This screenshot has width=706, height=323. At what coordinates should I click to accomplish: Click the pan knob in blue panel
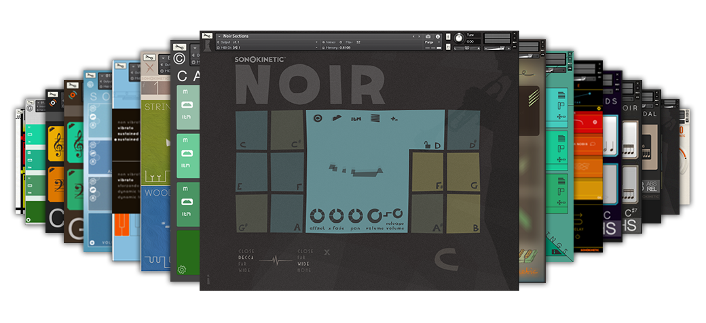coord(355,216)
